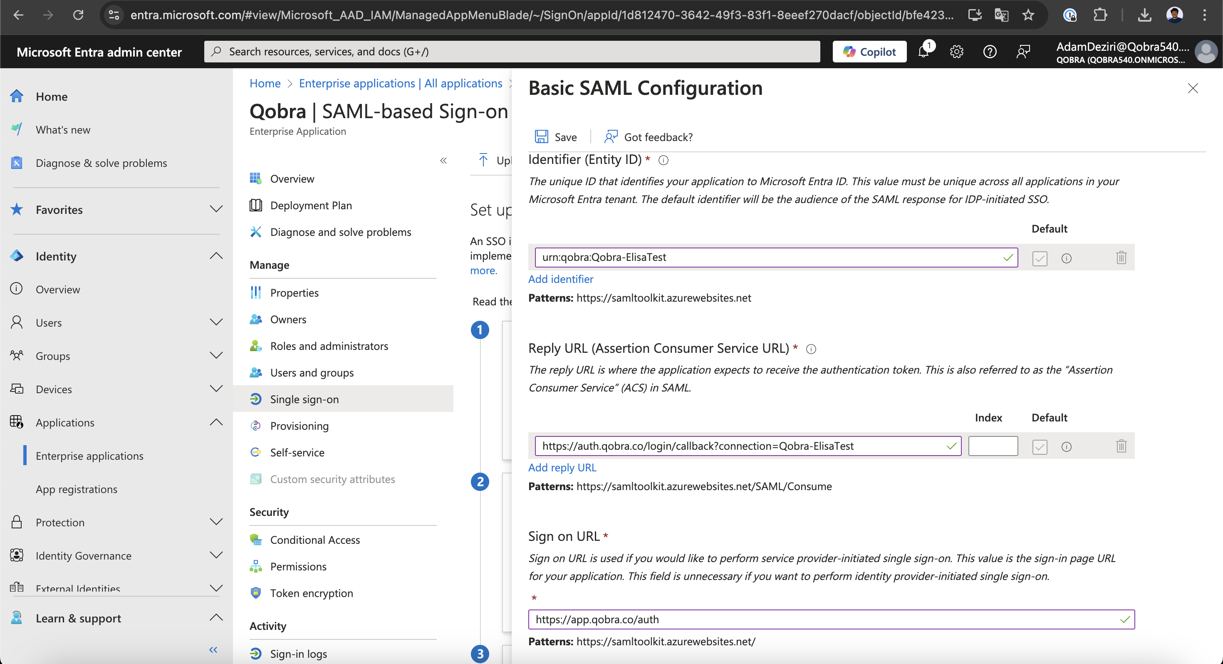Viewport: 1223px width, 664px height.
Task: Expand the Protection section
Action: 216,522
